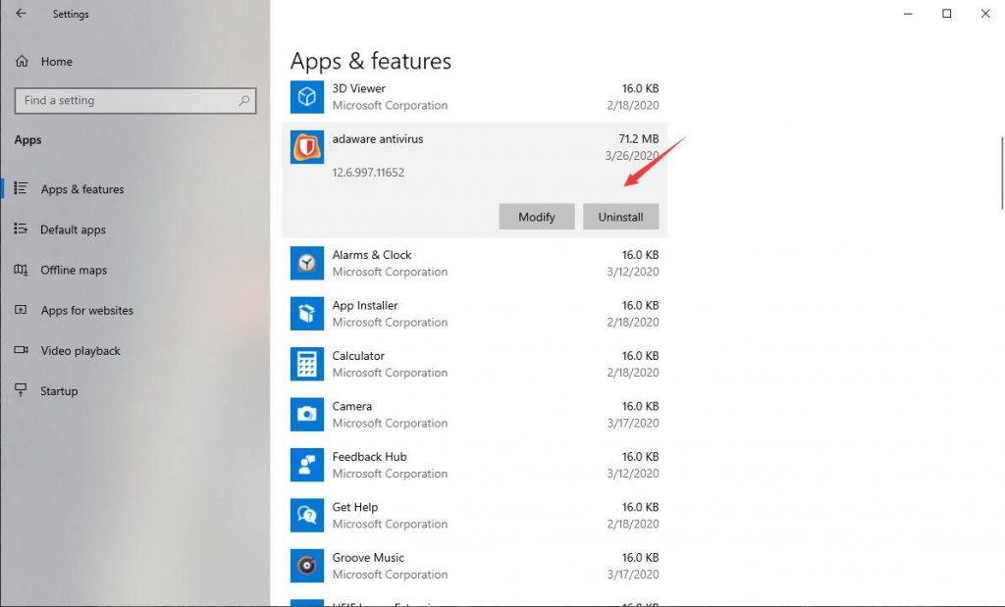
Task: Open Apps for websites in the sidebar
Action: (87, 310)
